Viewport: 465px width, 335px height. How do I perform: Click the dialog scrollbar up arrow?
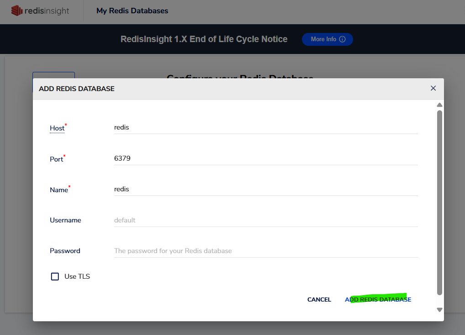(439, 105)
